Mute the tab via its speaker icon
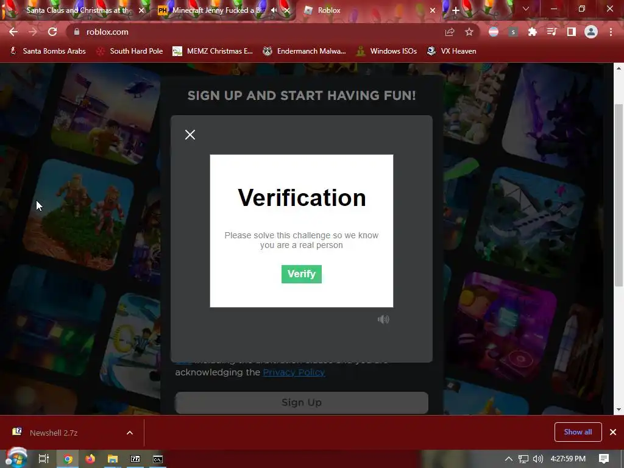The width and height of the screenshot is (624, 468). [274, 10]
